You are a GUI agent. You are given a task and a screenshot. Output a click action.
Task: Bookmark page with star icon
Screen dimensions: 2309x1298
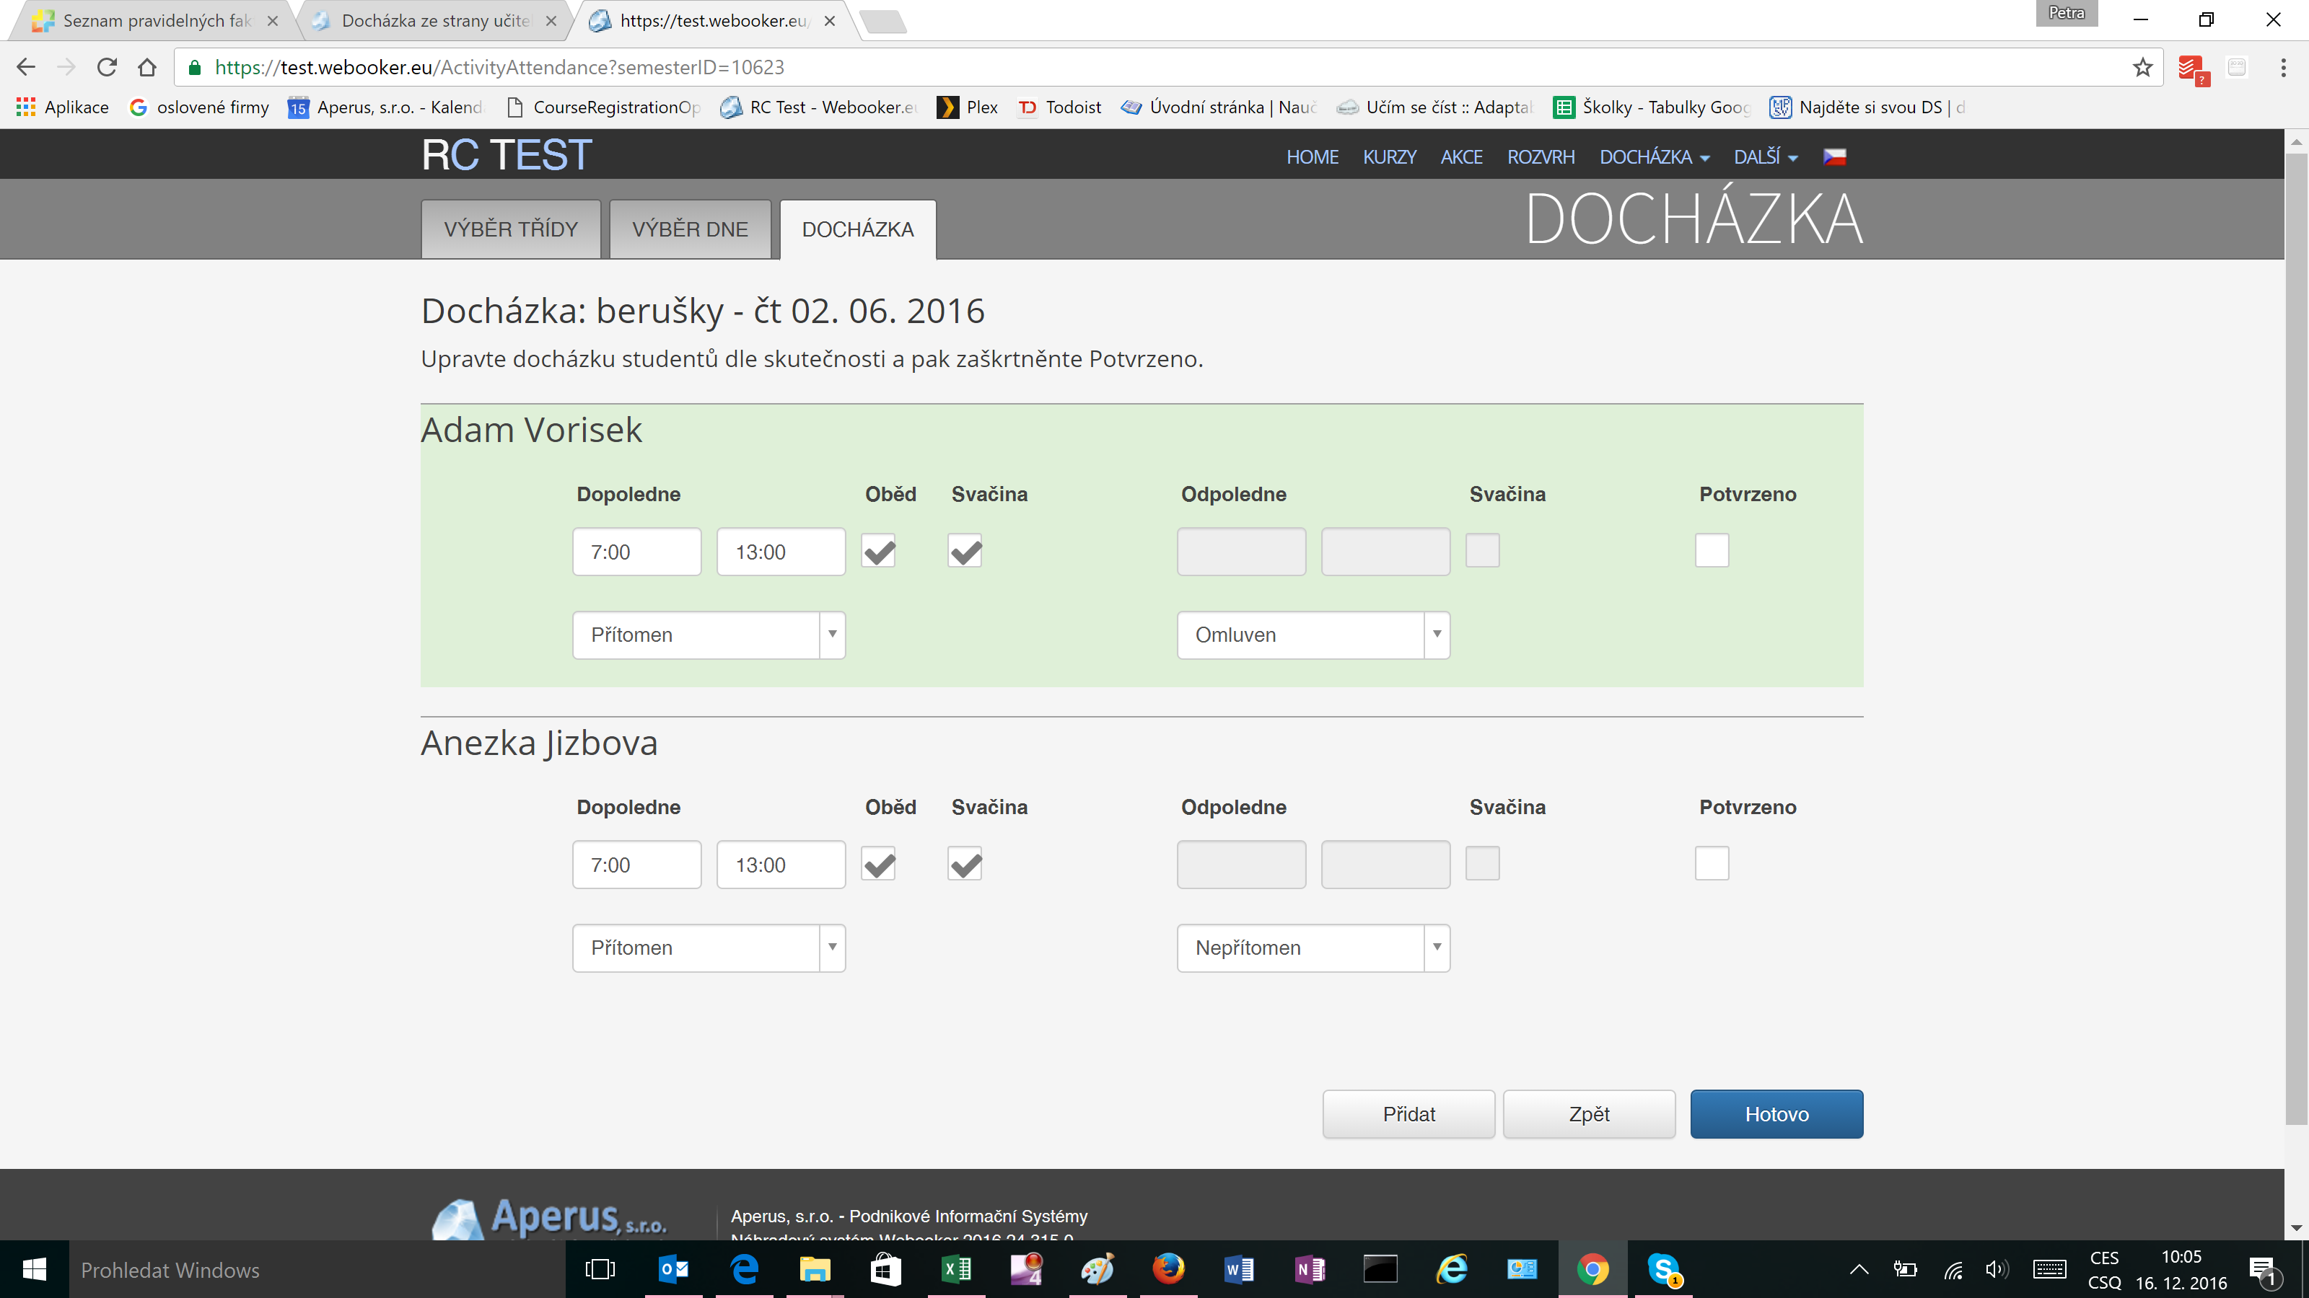click(x=2142, y=67)
